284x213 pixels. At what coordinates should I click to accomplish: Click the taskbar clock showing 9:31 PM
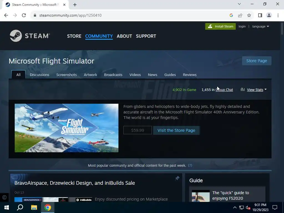coord(260,207)
